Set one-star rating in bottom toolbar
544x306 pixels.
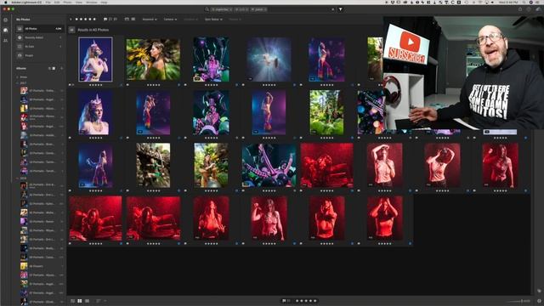[297, 301]
